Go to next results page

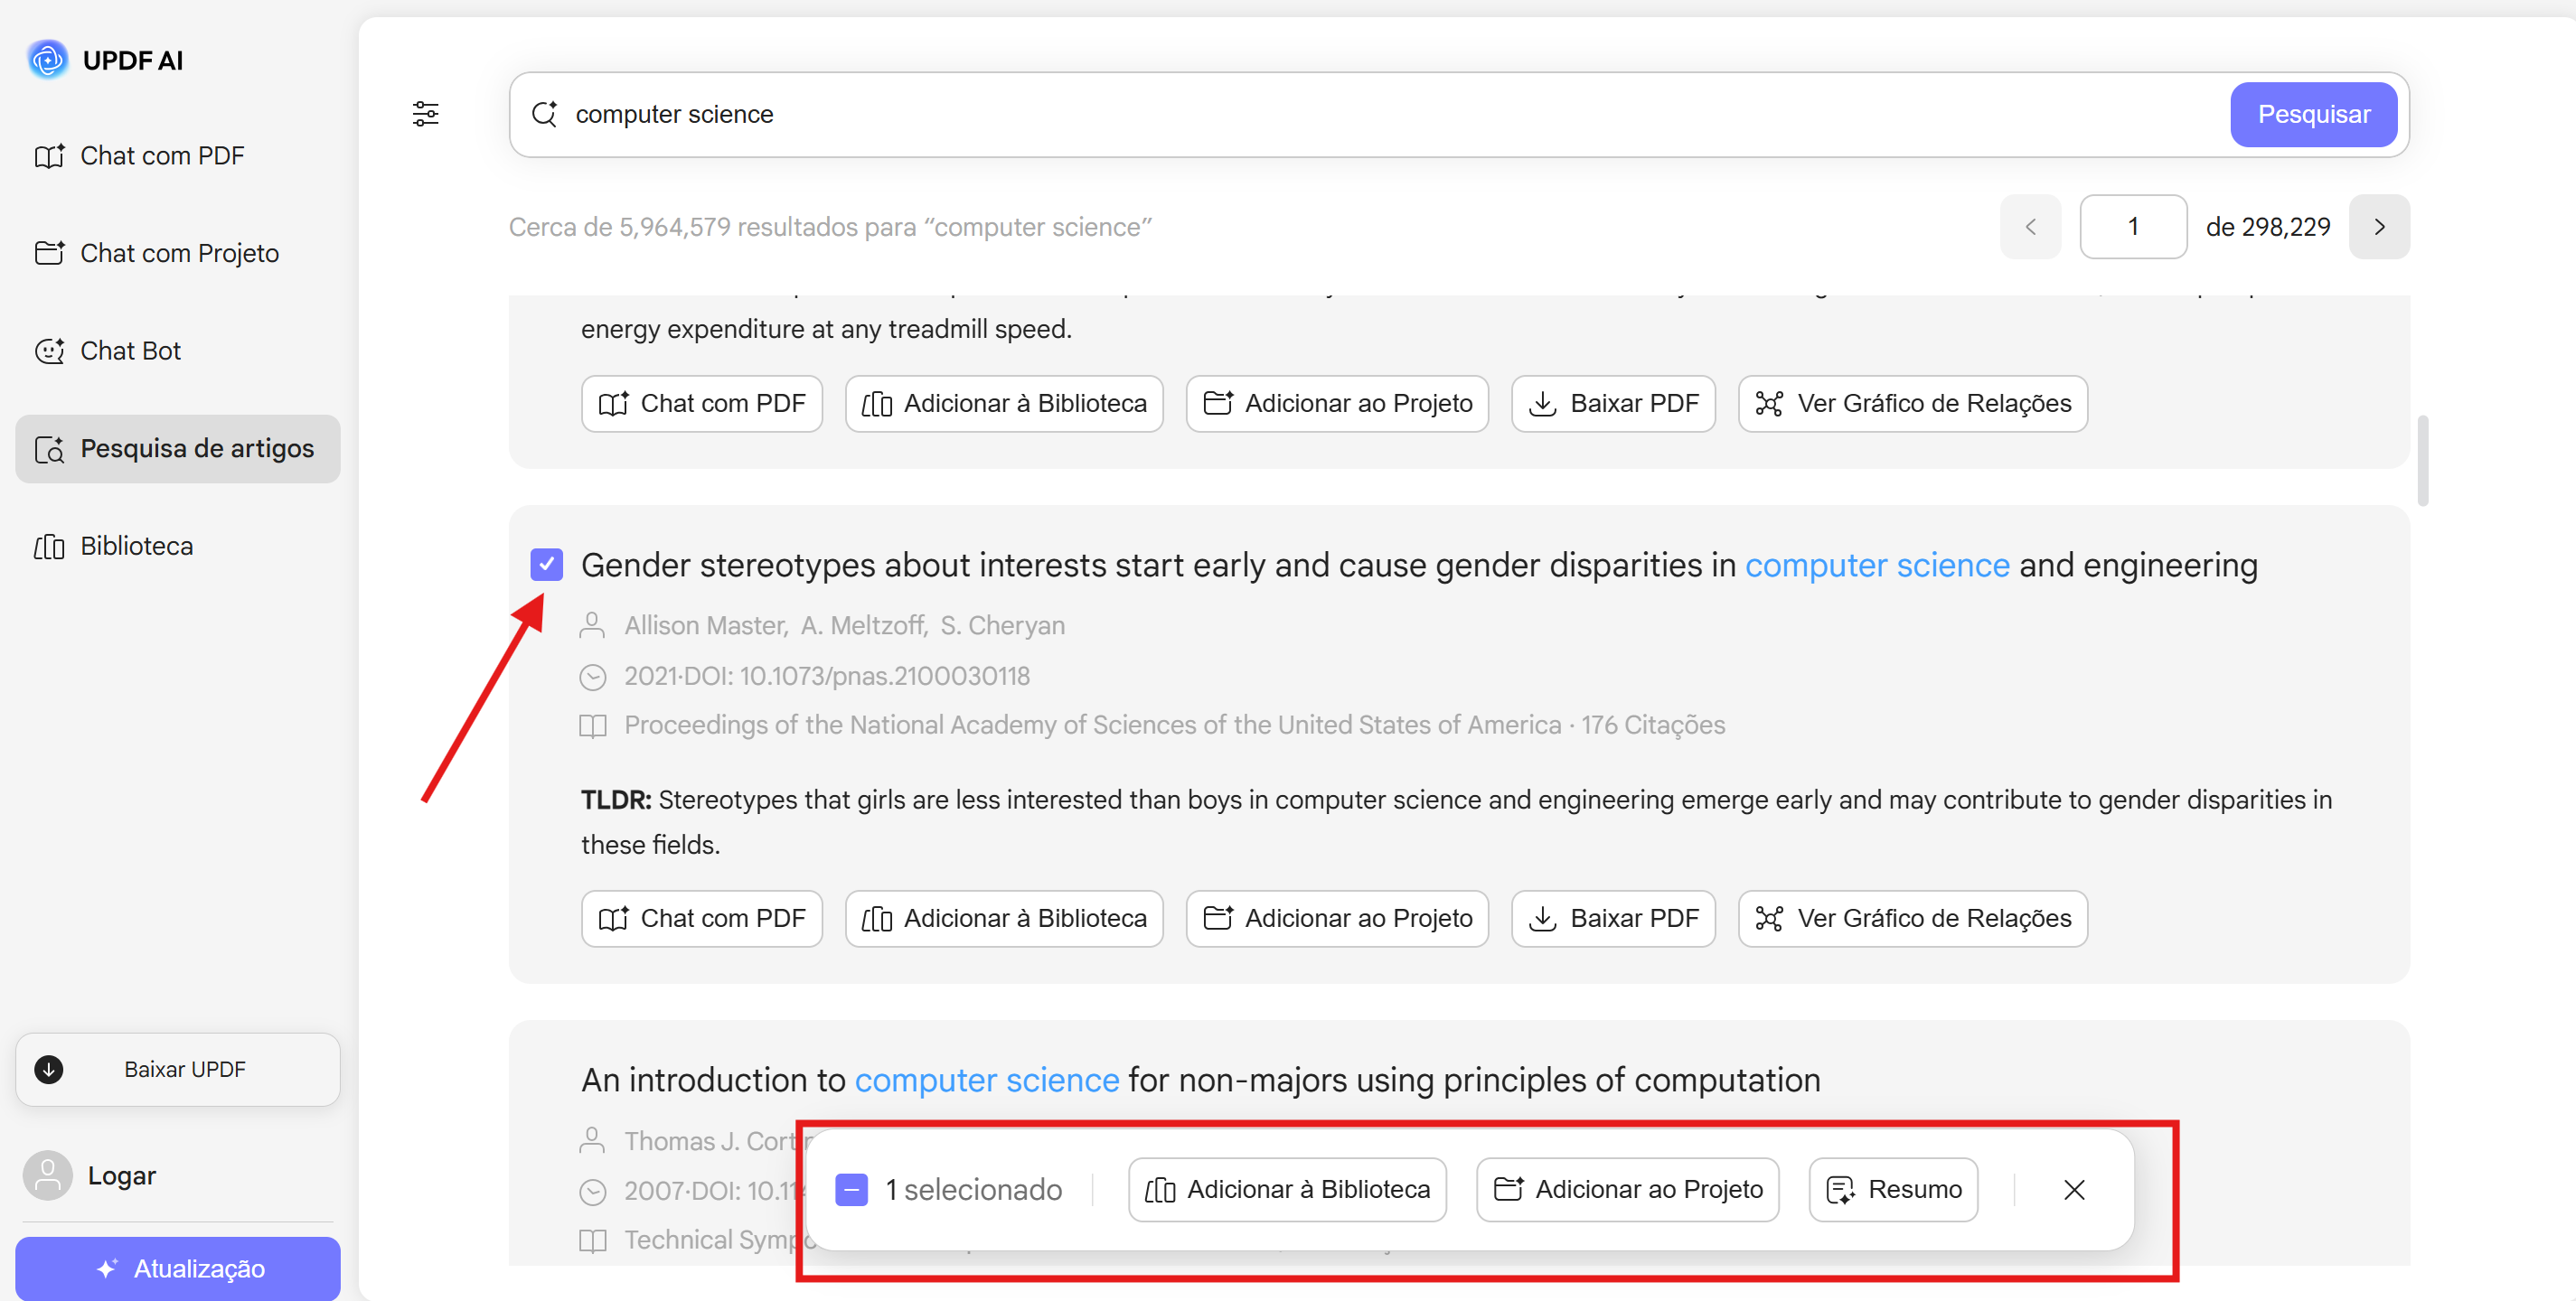(2379, 227)
